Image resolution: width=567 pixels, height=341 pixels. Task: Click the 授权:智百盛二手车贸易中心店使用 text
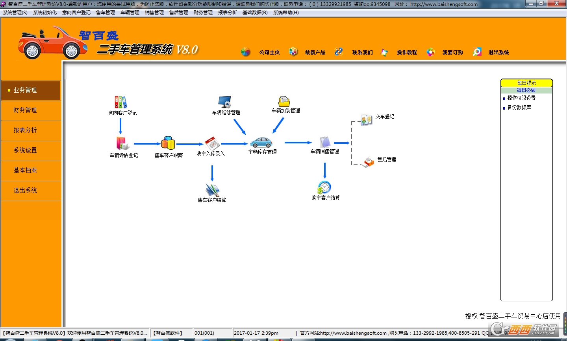(x=513, y=316)
